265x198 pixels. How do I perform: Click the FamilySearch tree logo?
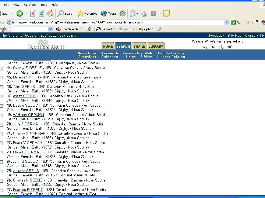[x=46, y=44]
